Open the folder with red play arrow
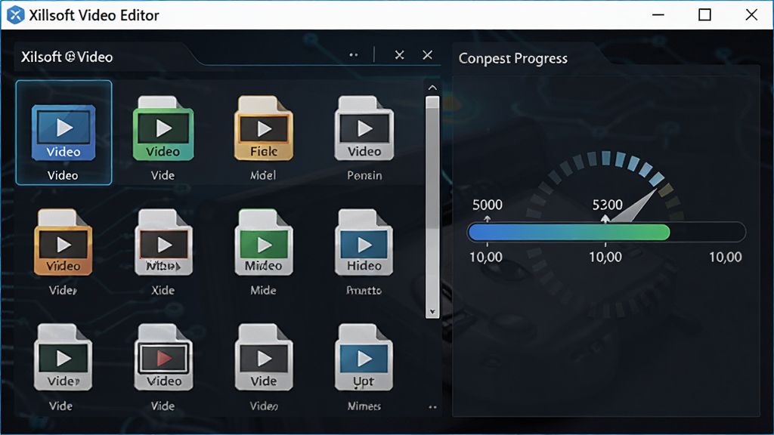The image size is (774, 435). click(x=163, y=357)
